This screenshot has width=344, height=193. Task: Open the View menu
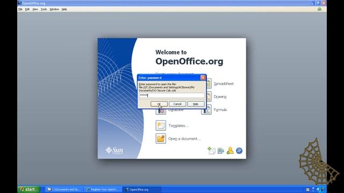click(x=35, y=9)
